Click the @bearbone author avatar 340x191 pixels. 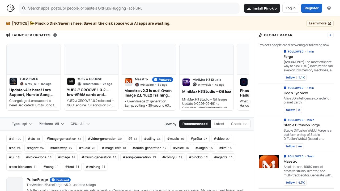click(x=79, y=84)
